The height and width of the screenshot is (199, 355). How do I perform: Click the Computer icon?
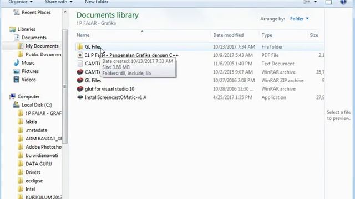click(12, 97)
